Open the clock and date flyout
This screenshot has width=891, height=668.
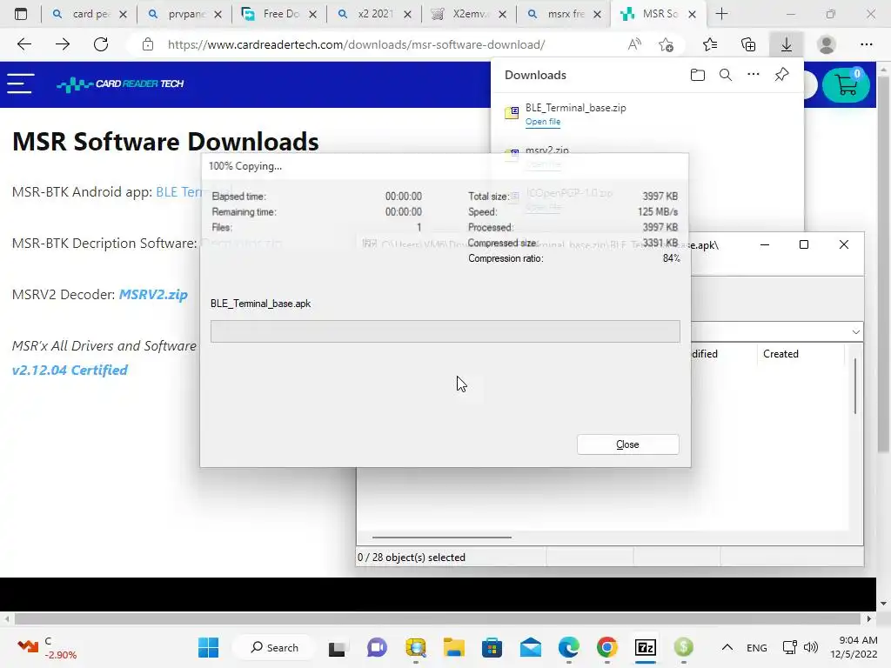(x=854, y=647)
